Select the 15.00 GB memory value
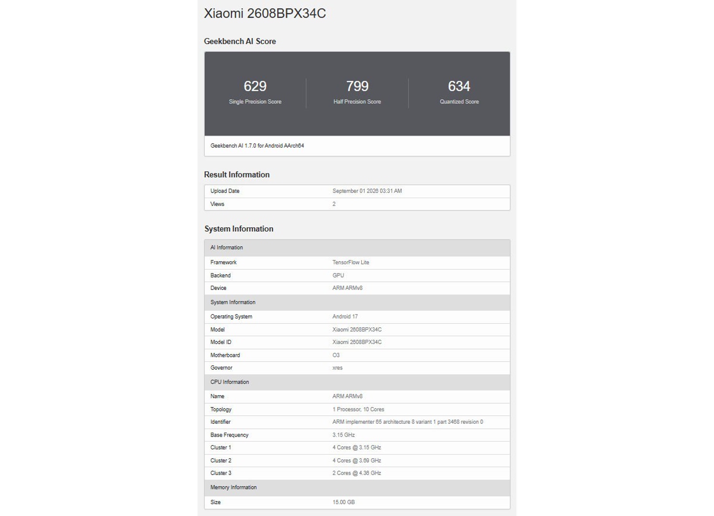Screen dimensions: 714x516 pos(343,502)
